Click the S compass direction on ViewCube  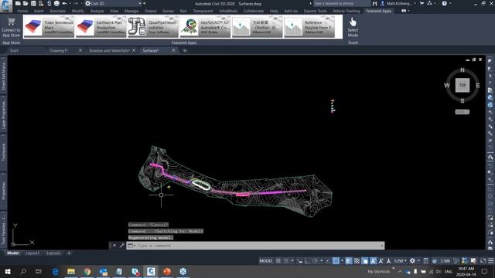tap(463, 101)
